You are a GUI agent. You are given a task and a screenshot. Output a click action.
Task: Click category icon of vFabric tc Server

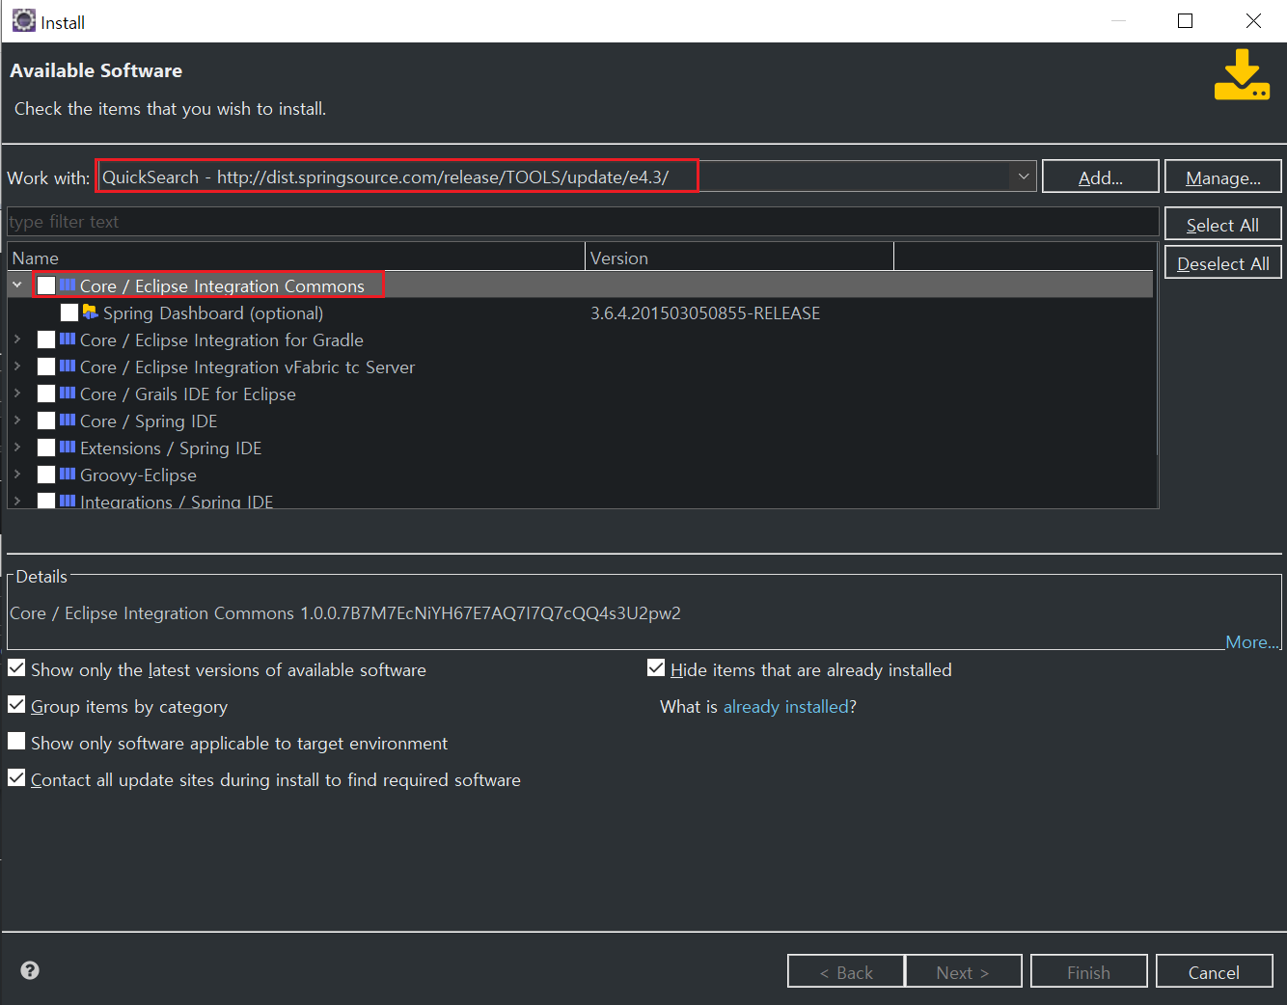tap(67, 367)
